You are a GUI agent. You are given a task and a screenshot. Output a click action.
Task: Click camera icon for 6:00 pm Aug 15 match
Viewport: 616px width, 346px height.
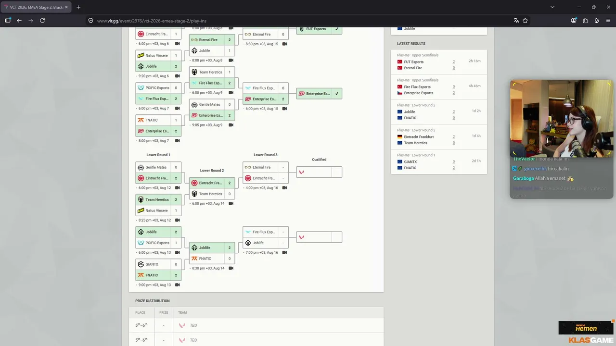pyautogui.click(x=284, y=109)
